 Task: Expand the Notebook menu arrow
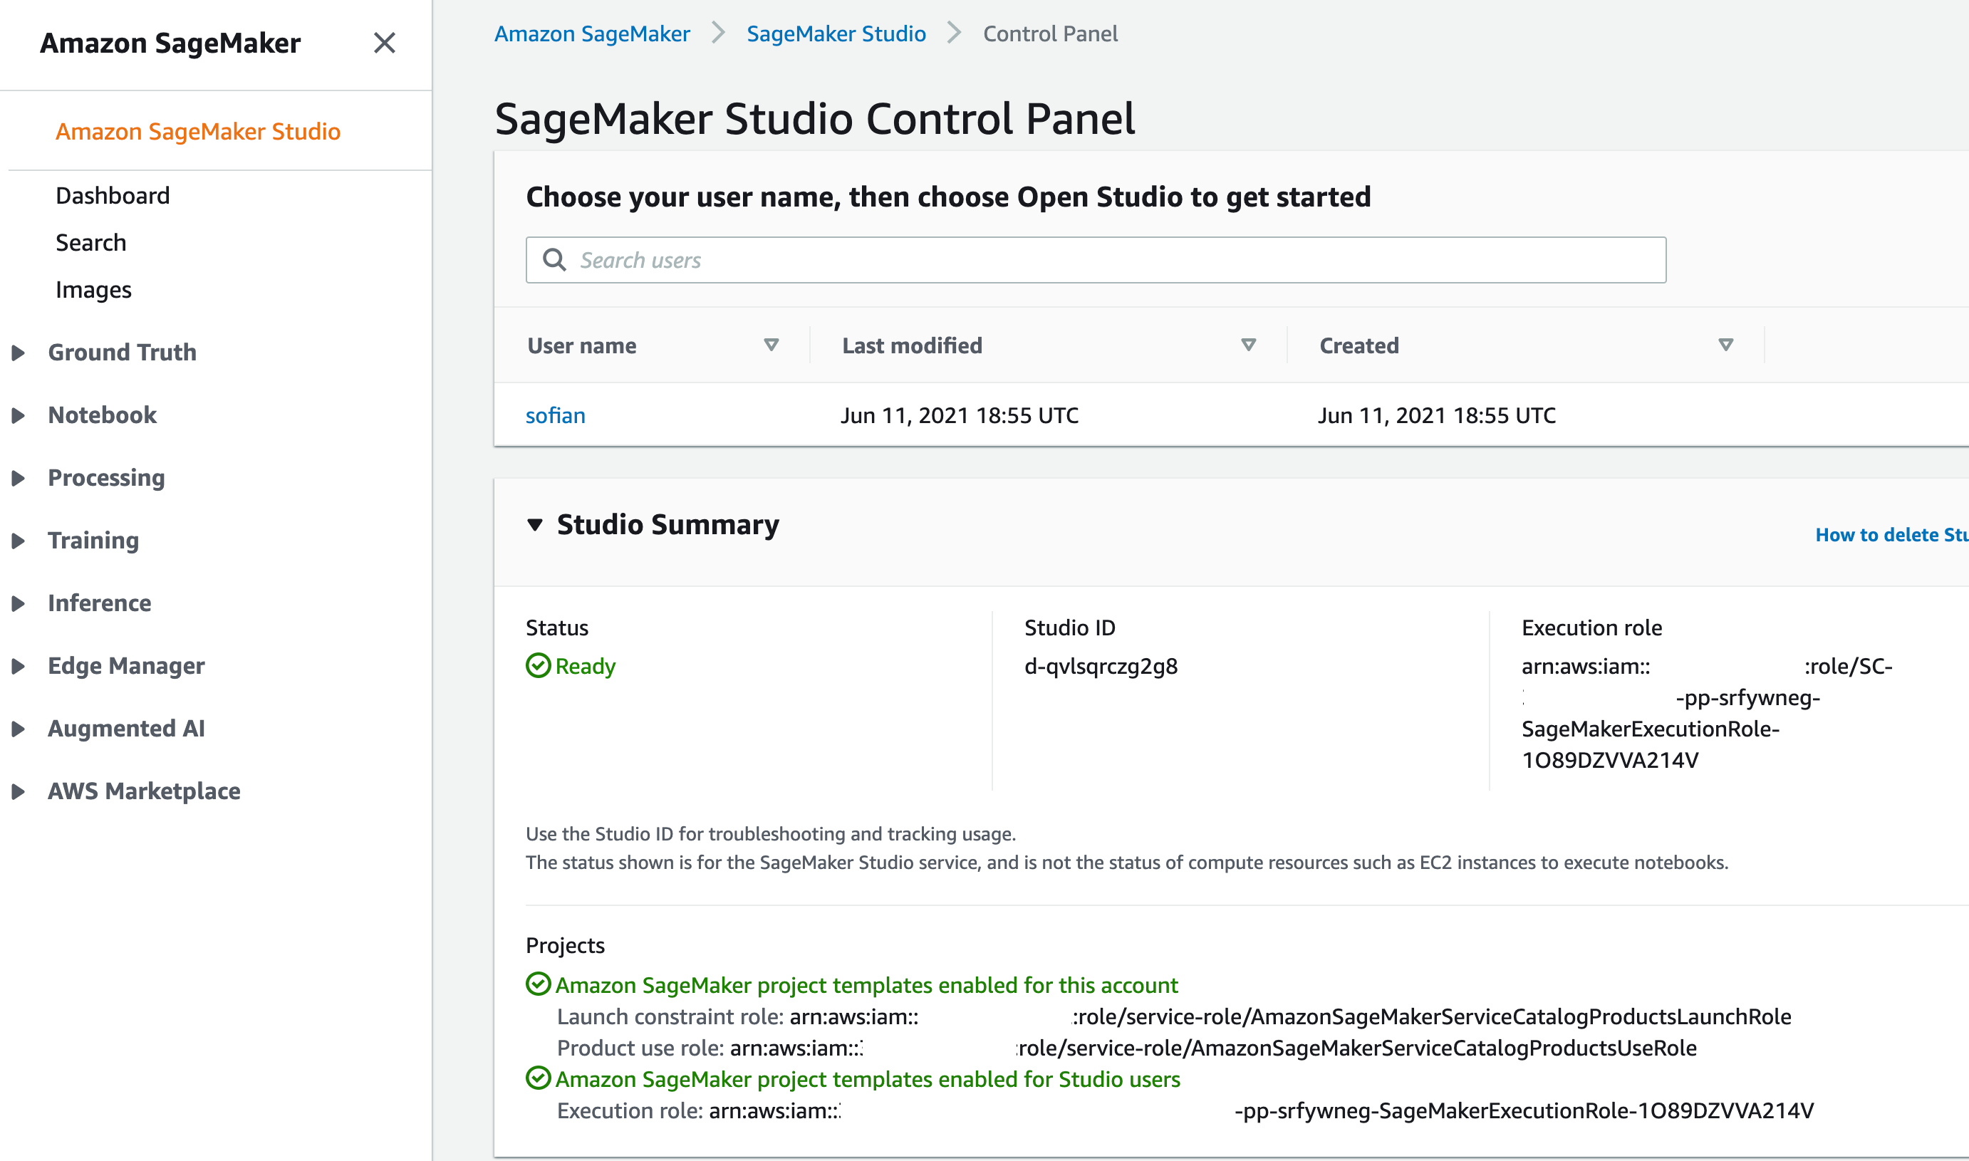point(18,415)
